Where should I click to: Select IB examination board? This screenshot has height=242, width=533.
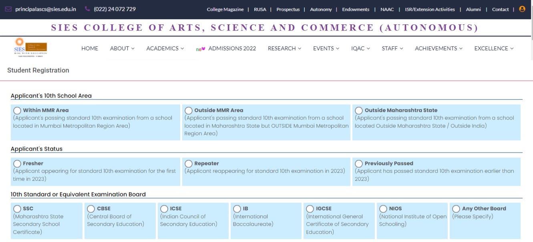point(237,209)
